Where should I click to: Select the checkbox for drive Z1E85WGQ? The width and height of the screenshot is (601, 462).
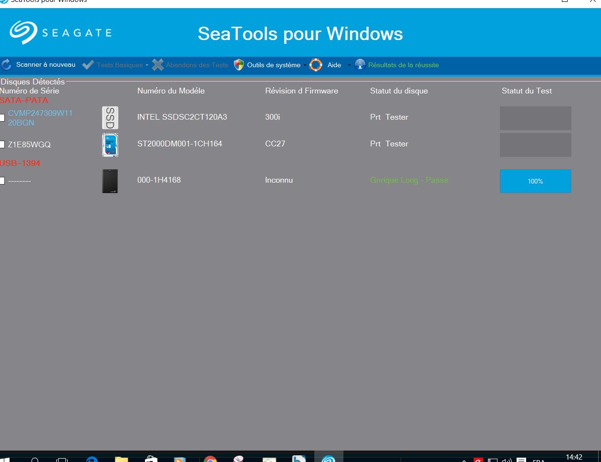[2, 144]
